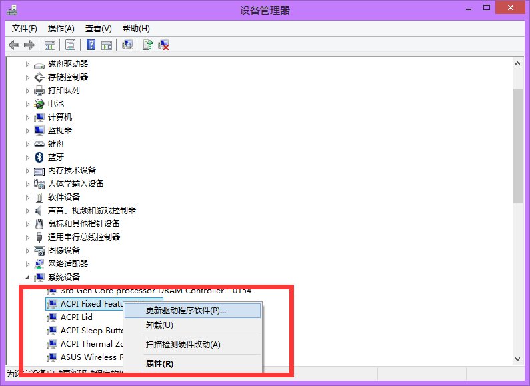Image resolution: width=530 pixels, height=386 pixels.
Task: Select the ACPI Lid device
Action: [x=77, y=317]
